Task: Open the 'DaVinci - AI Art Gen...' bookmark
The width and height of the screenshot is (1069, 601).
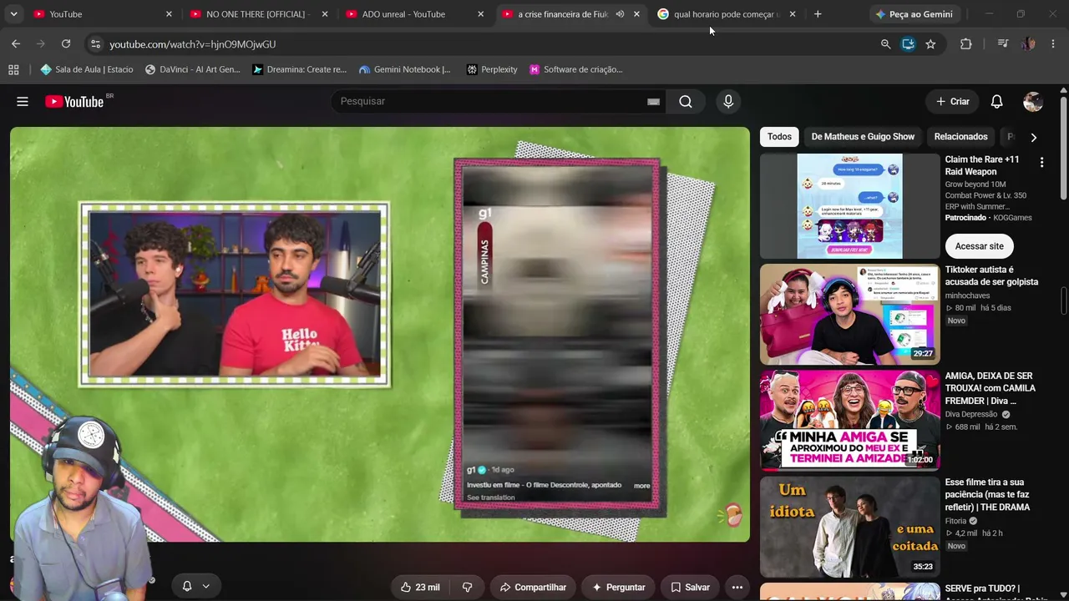Action: click(x=192, y=69)
